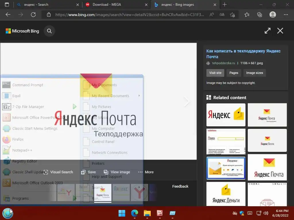This screenshot has width=294, height=220.
Task: Click the Visit site button
Action: (215, 73)
